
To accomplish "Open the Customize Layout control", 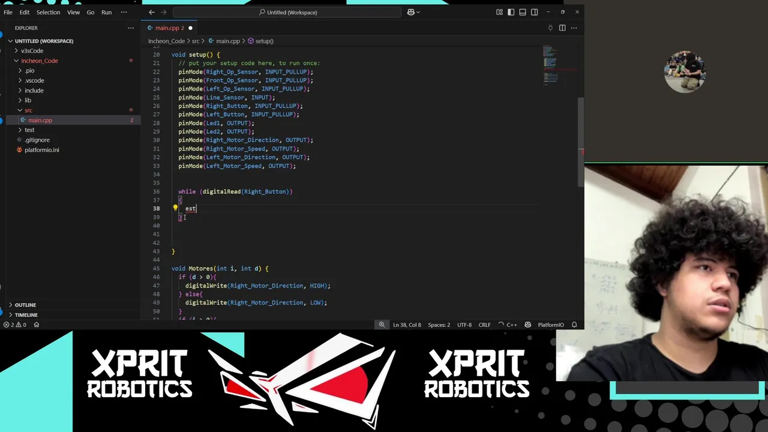I will coord(499,12).
